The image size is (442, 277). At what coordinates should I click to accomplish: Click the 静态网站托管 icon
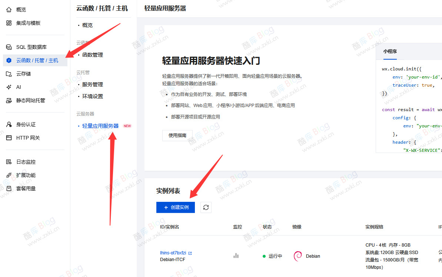pos(9,100)
